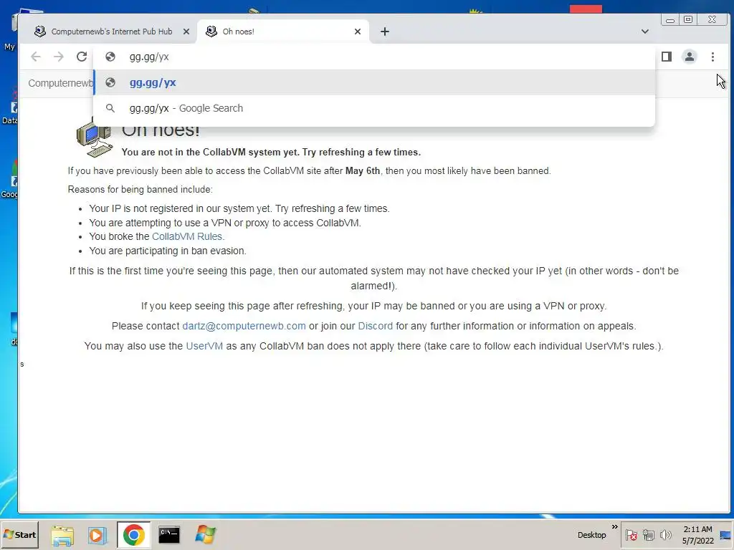The image size is (734, 550).
Task: Click the Windows flag taskbar icon
Action: point(205,535)
